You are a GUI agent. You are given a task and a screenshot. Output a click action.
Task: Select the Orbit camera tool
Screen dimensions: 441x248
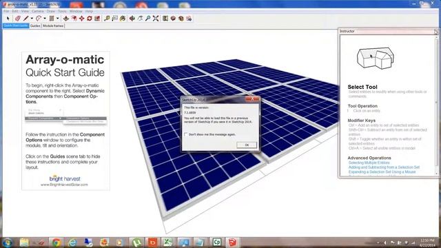click(132, 19)
